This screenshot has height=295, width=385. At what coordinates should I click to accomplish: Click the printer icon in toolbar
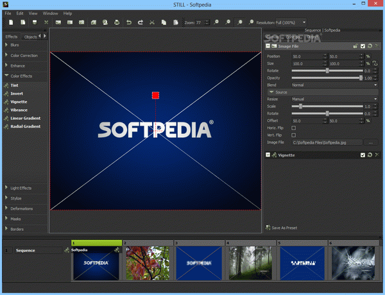(x=117, y=22)
